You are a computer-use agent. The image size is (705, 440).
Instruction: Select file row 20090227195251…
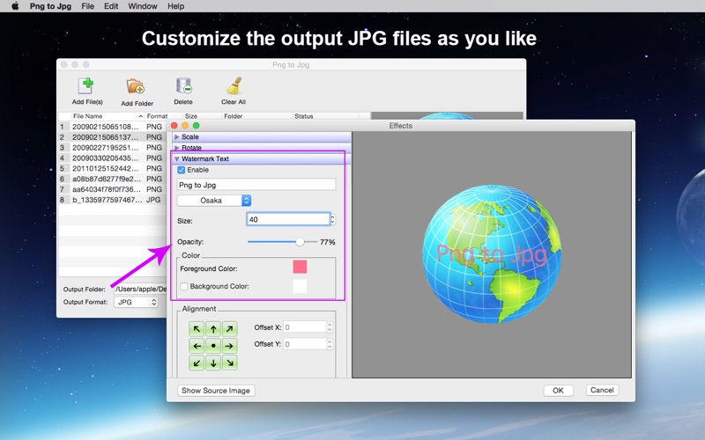pos(113,147)
